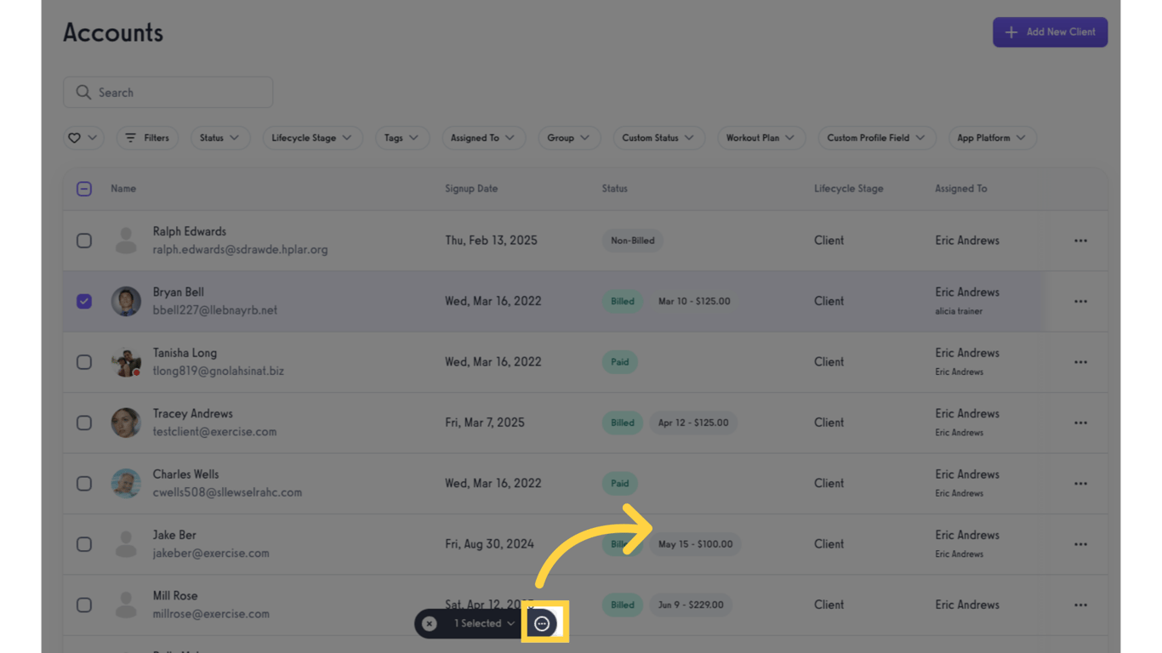Open the Filters button
1162x653 pixels.
pyautogui.click(x=147, y=138)
